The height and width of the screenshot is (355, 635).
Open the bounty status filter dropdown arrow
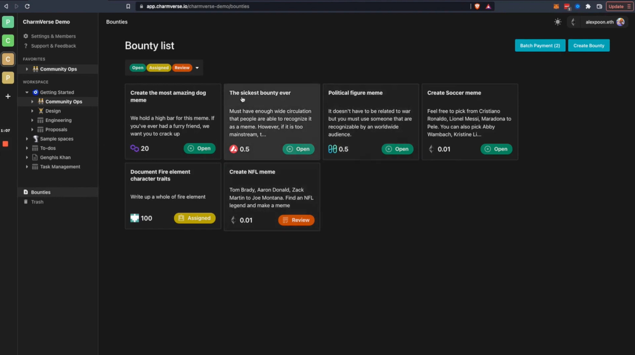click(x=197, y=68)
